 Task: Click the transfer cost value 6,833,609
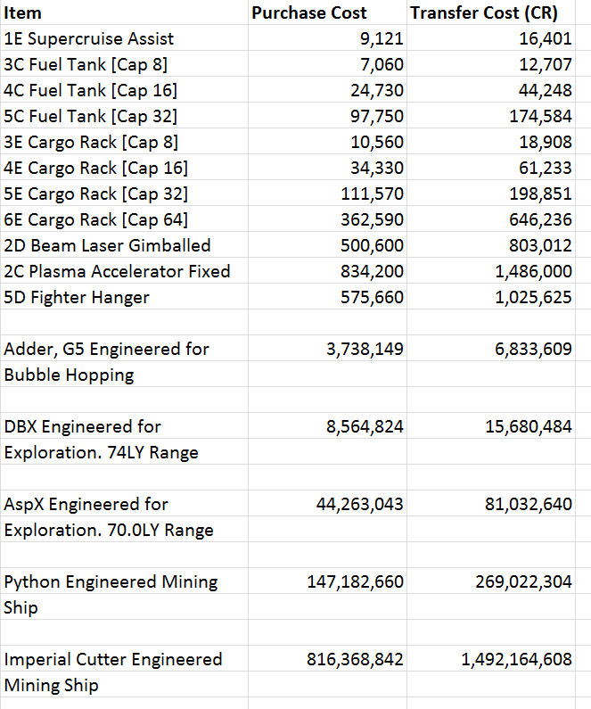(x=533, y=349)
